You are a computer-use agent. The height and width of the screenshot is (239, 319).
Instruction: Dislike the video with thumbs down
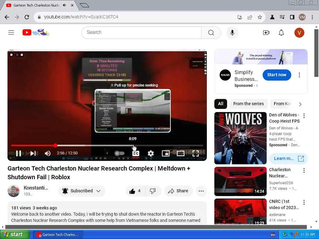point(153,191)
